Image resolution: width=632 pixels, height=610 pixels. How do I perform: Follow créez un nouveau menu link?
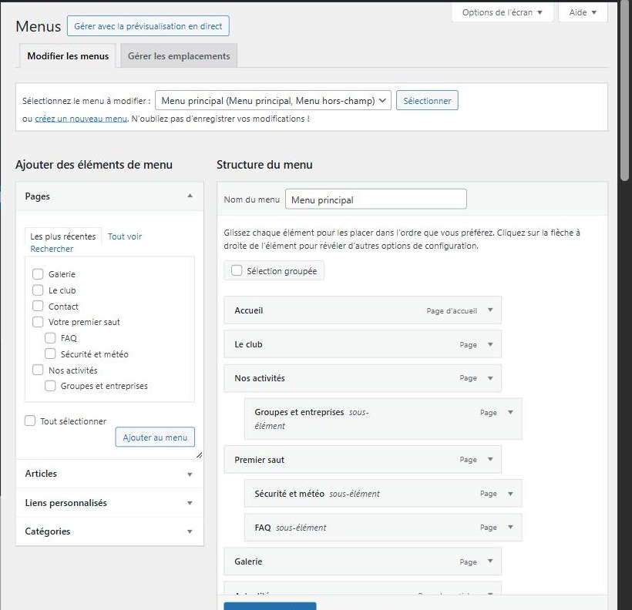point(81,119)
